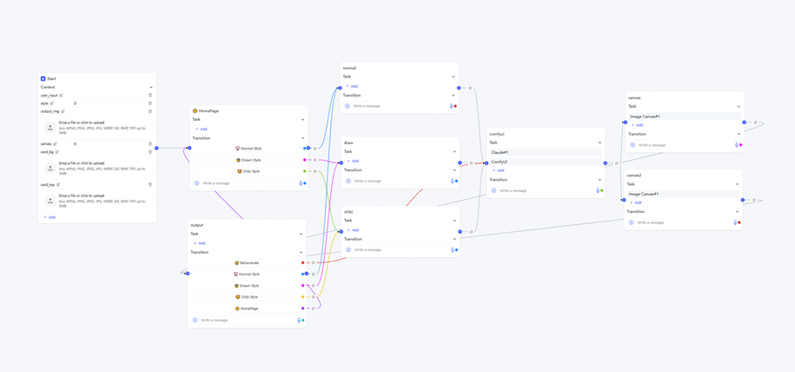Click the trash icon next to output_img
This screenshot has width=795, height=372.
click(x=150, y=111)
